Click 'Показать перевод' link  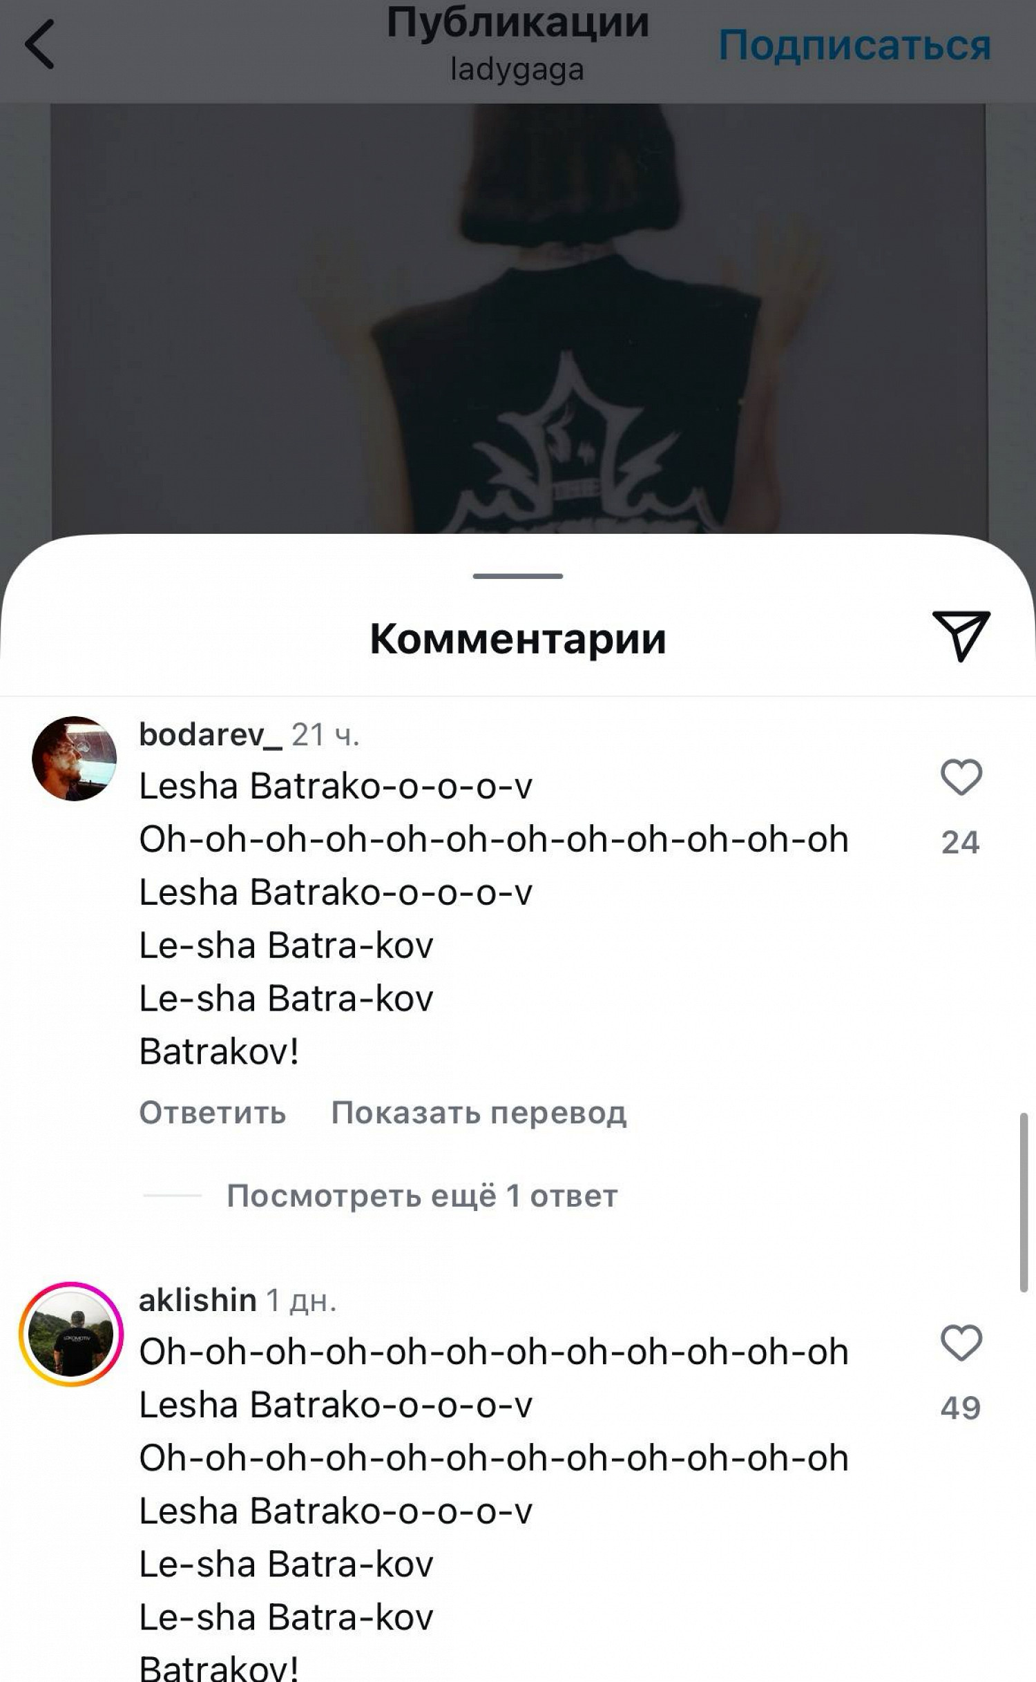coord(479,1113)
